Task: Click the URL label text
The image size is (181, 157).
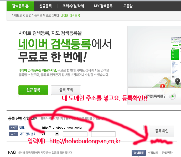Action: (x=22, y=128)
